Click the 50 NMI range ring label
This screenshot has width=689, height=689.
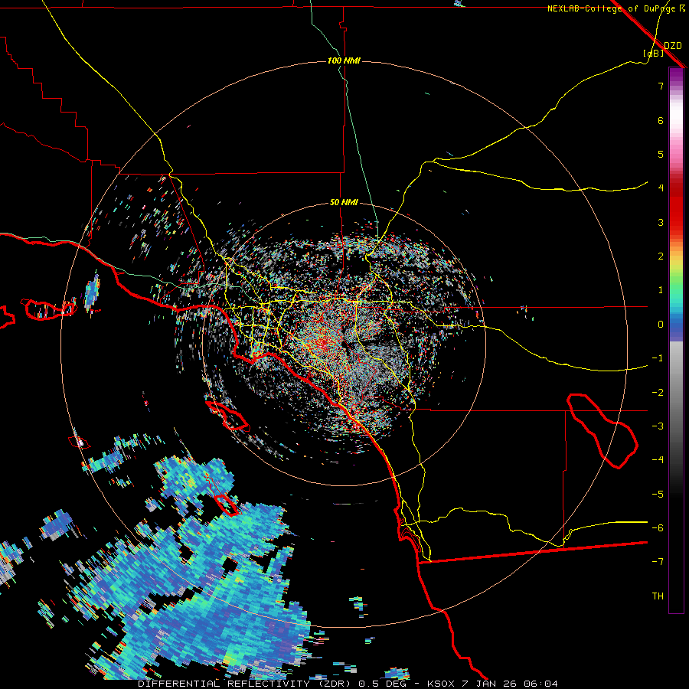(x=344, y=202)
